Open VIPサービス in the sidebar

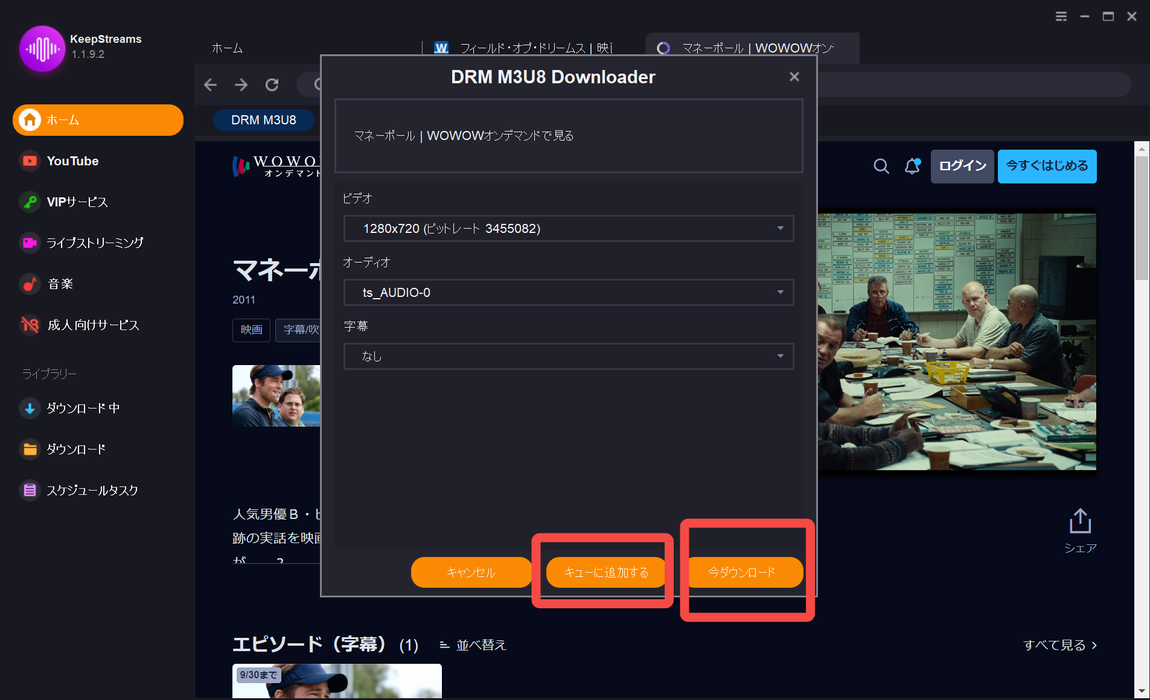pos(64,202)
